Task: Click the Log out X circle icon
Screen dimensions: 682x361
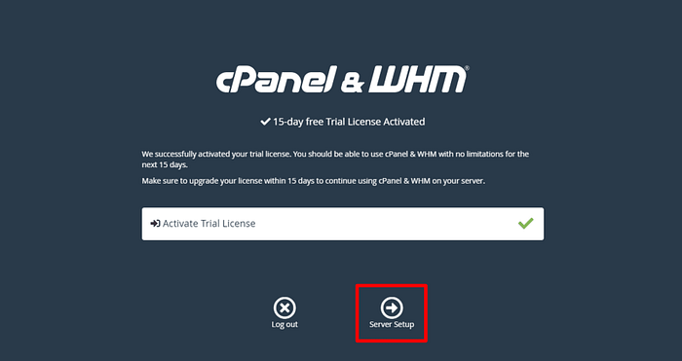Action: [284, 308]
